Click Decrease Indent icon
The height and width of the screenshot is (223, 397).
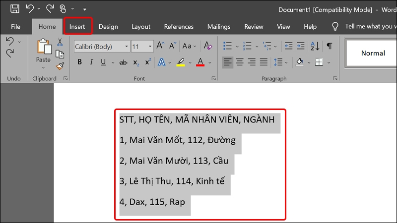pyautogui.click(x=289, y=46)
